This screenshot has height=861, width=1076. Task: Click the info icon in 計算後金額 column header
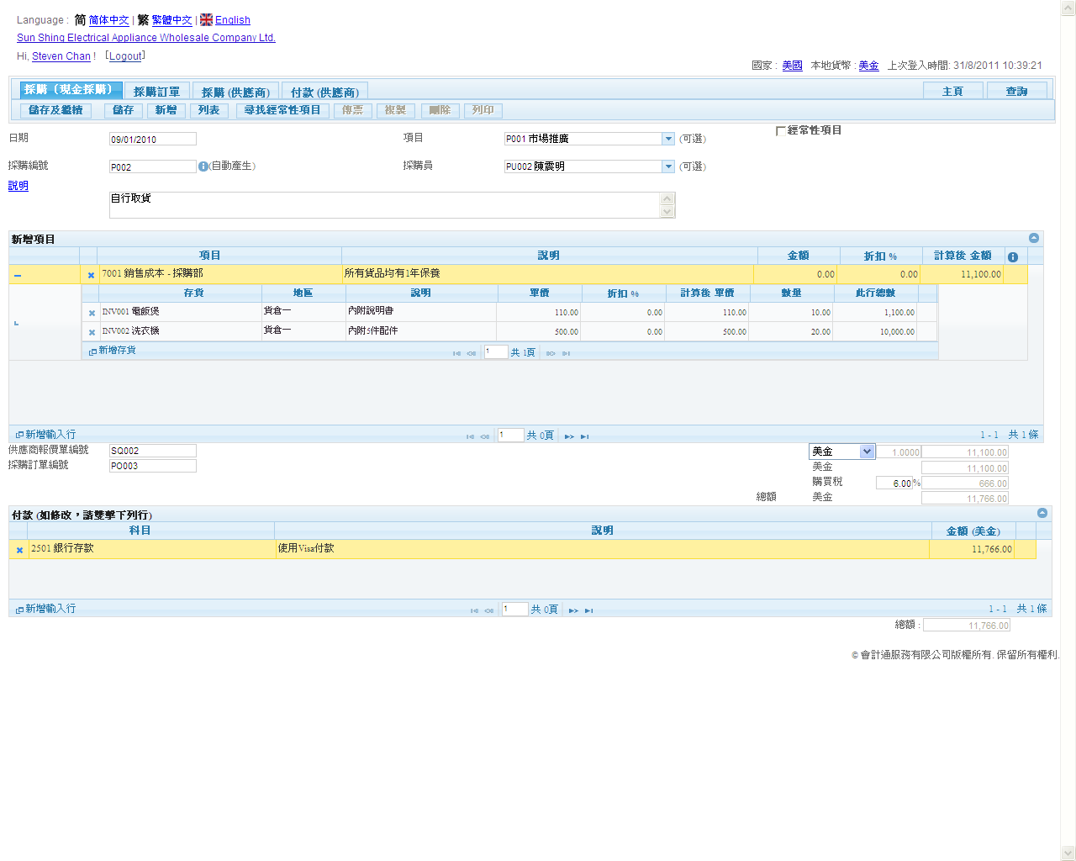click(x=1013, y=256)
